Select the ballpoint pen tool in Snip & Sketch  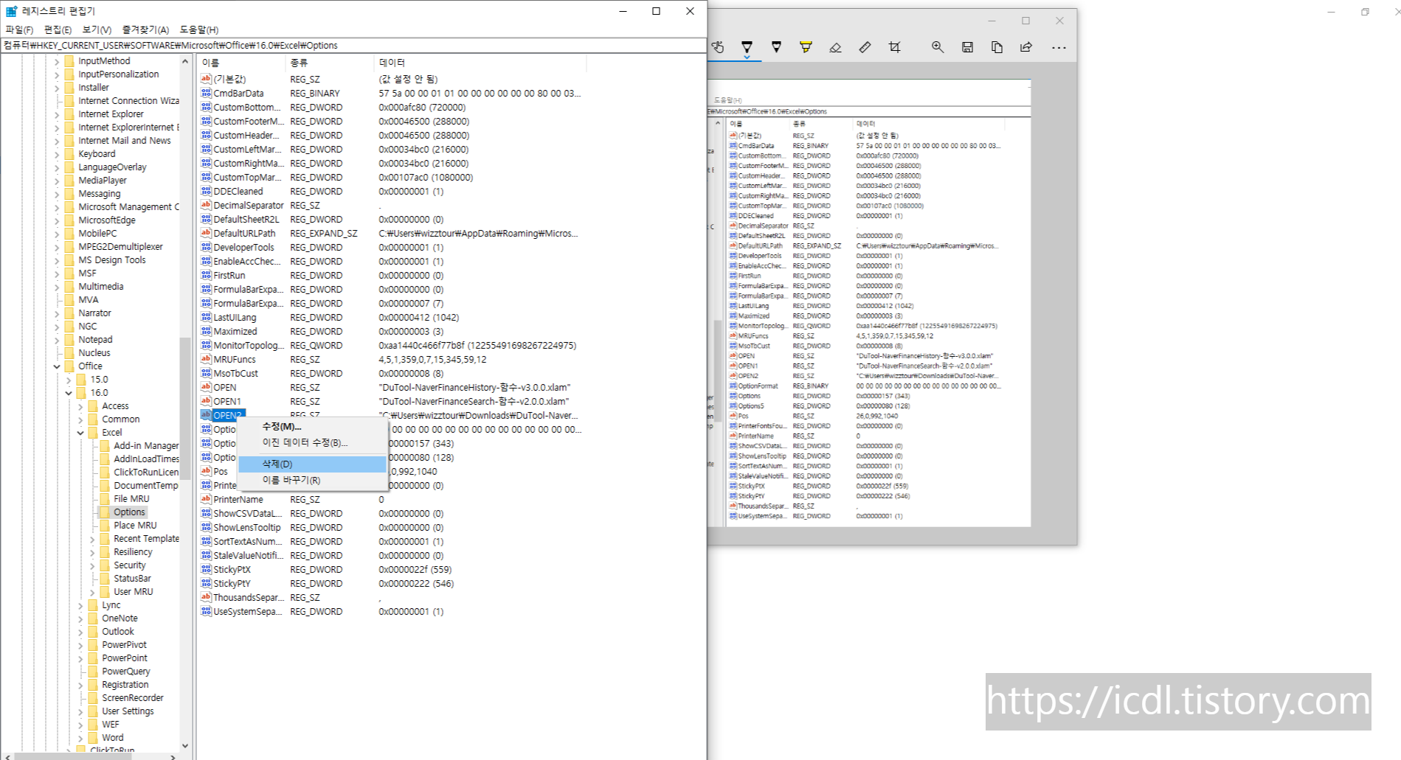click(747, 47)
